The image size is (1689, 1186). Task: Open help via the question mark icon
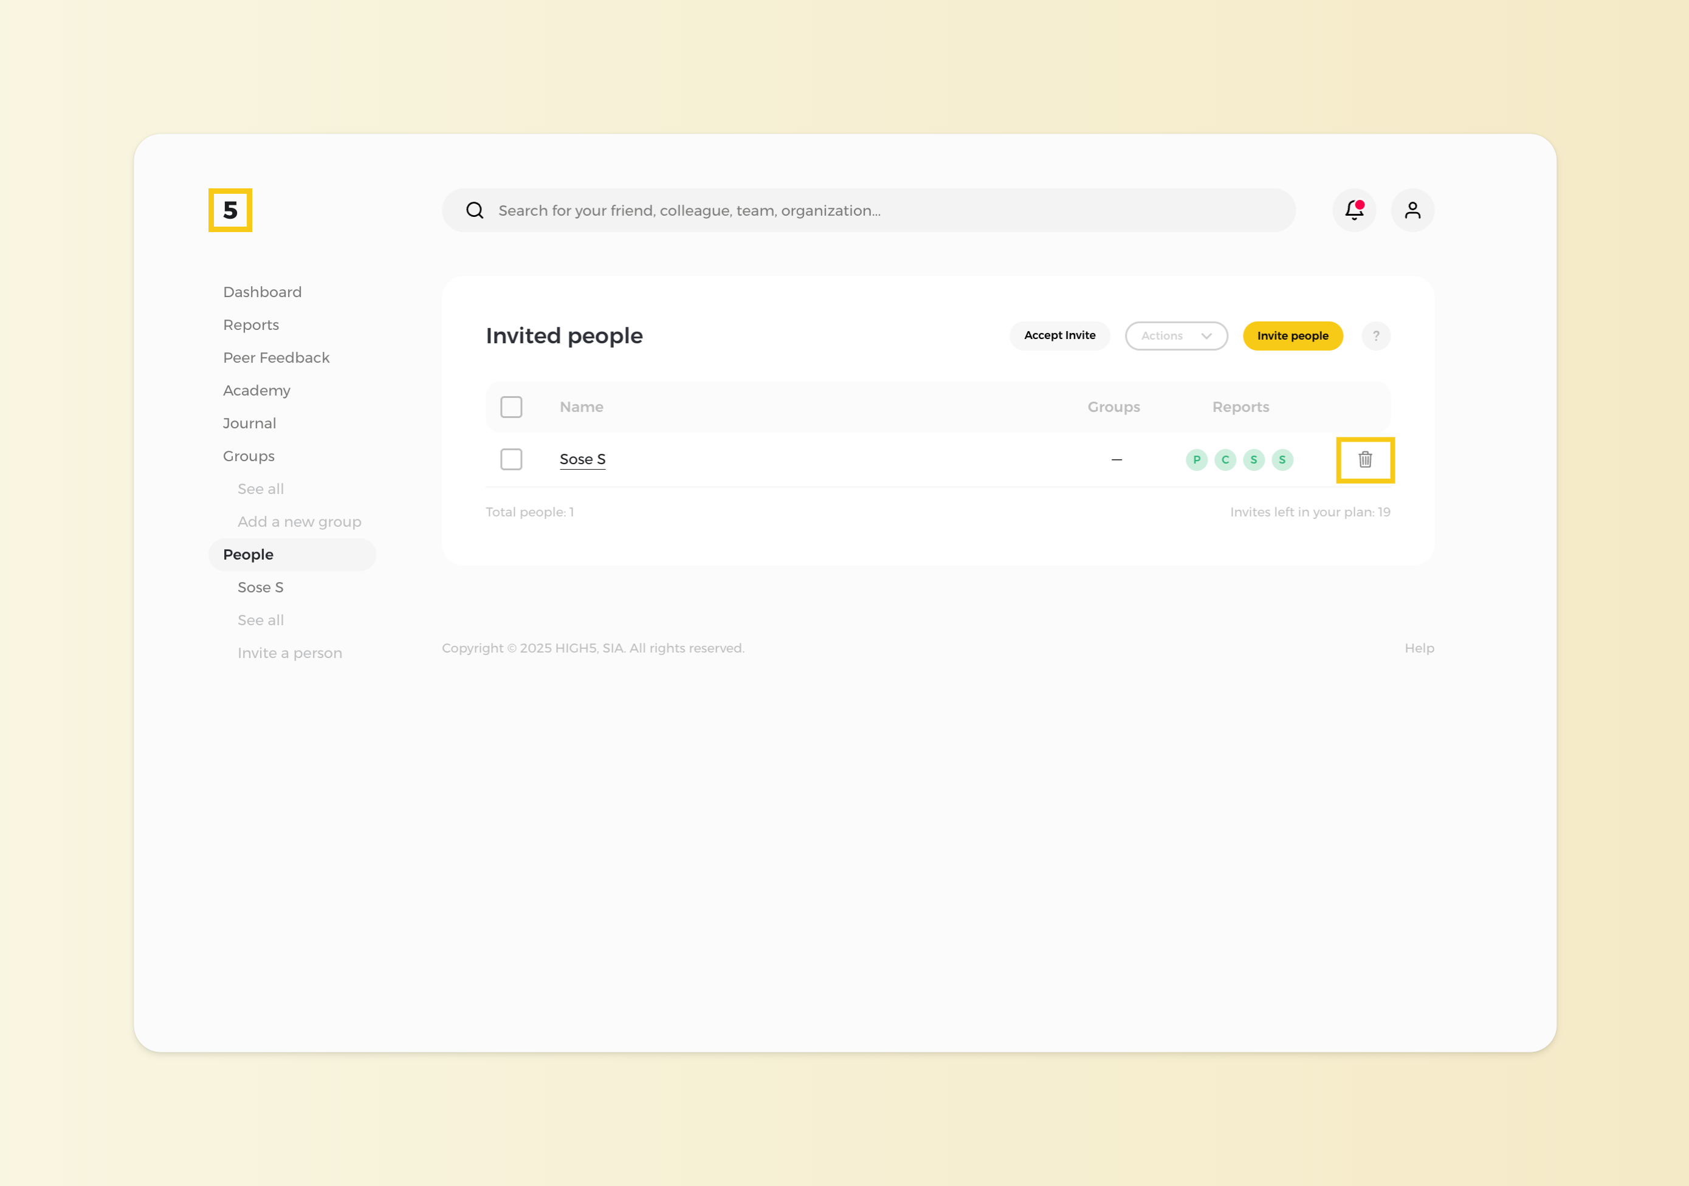1375,335
